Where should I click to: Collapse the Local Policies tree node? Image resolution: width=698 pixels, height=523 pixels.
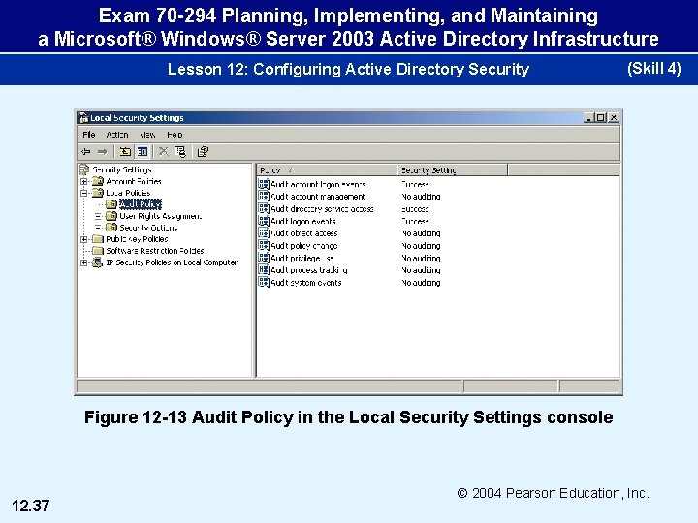(x=83, y=193)
